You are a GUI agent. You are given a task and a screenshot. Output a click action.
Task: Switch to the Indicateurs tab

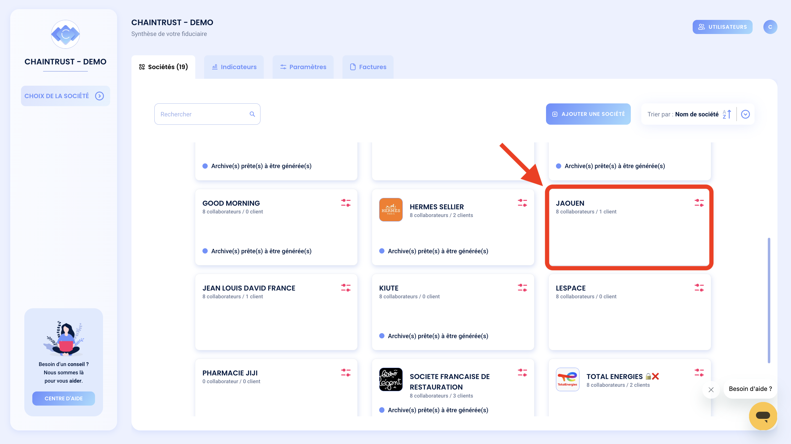point(234,67)
